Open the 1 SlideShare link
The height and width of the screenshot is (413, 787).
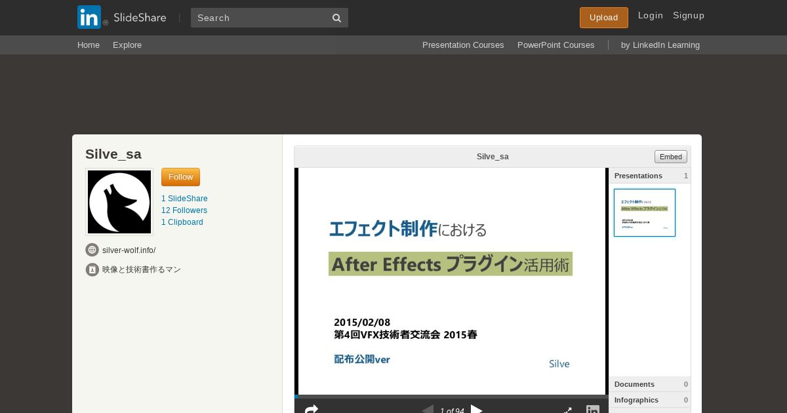184,199
